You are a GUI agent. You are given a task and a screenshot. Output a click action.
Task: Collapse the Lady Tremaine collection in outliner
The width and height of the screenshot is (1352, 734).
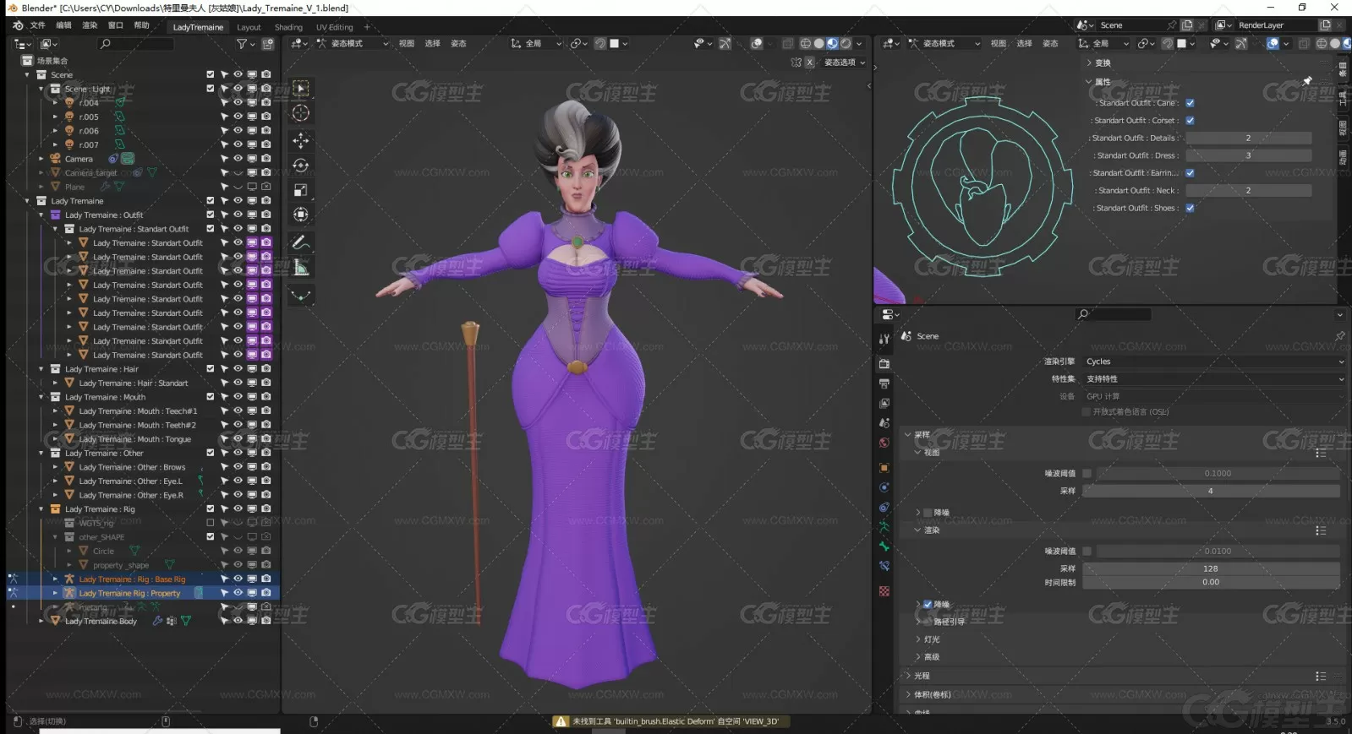tap(27, 201)
